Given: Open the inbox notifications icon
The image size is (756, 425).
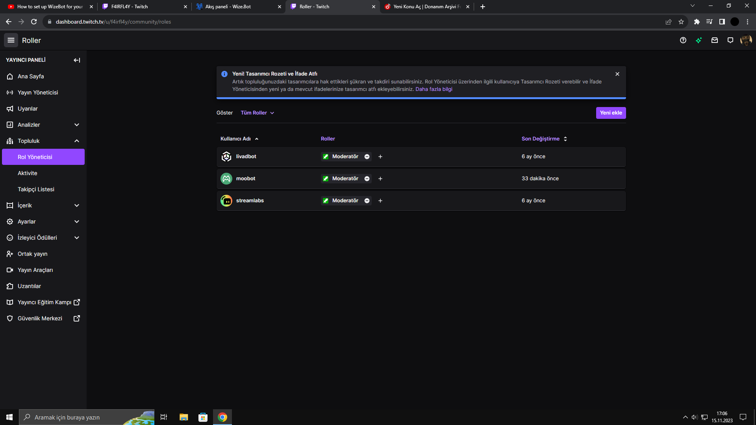Looking at the screenshot, I should [715, 40].
